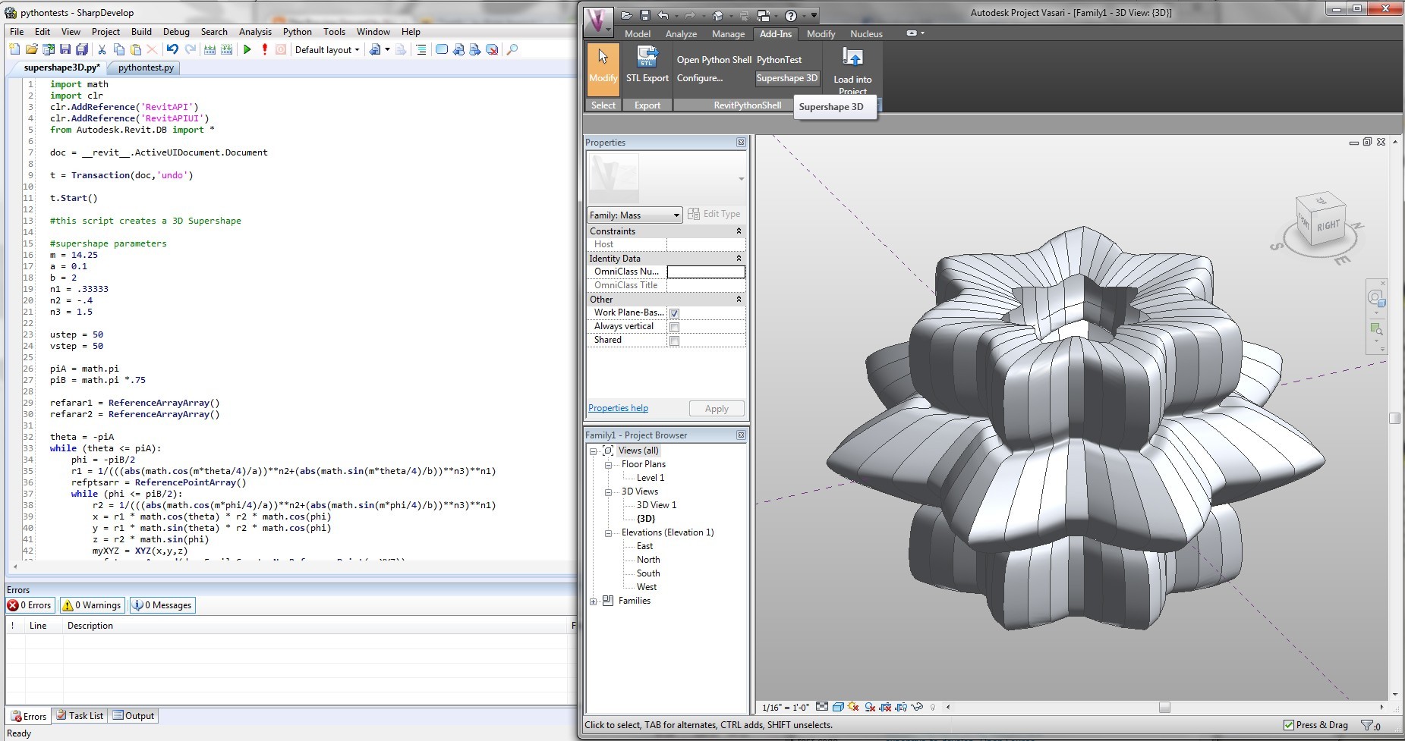Click Save All icon in SharpDevelop toolbar
The height and width of the screenshot is (741, 1405).
[81, 49]
